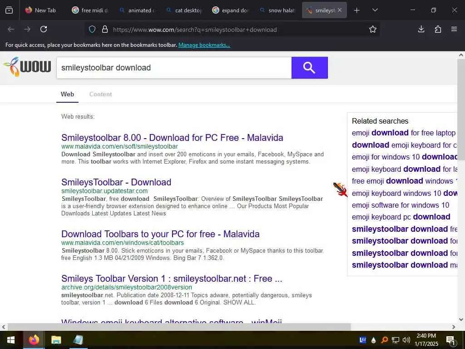Open a new tab with plus button
The image size is (465, 349).
pos(357,10)
